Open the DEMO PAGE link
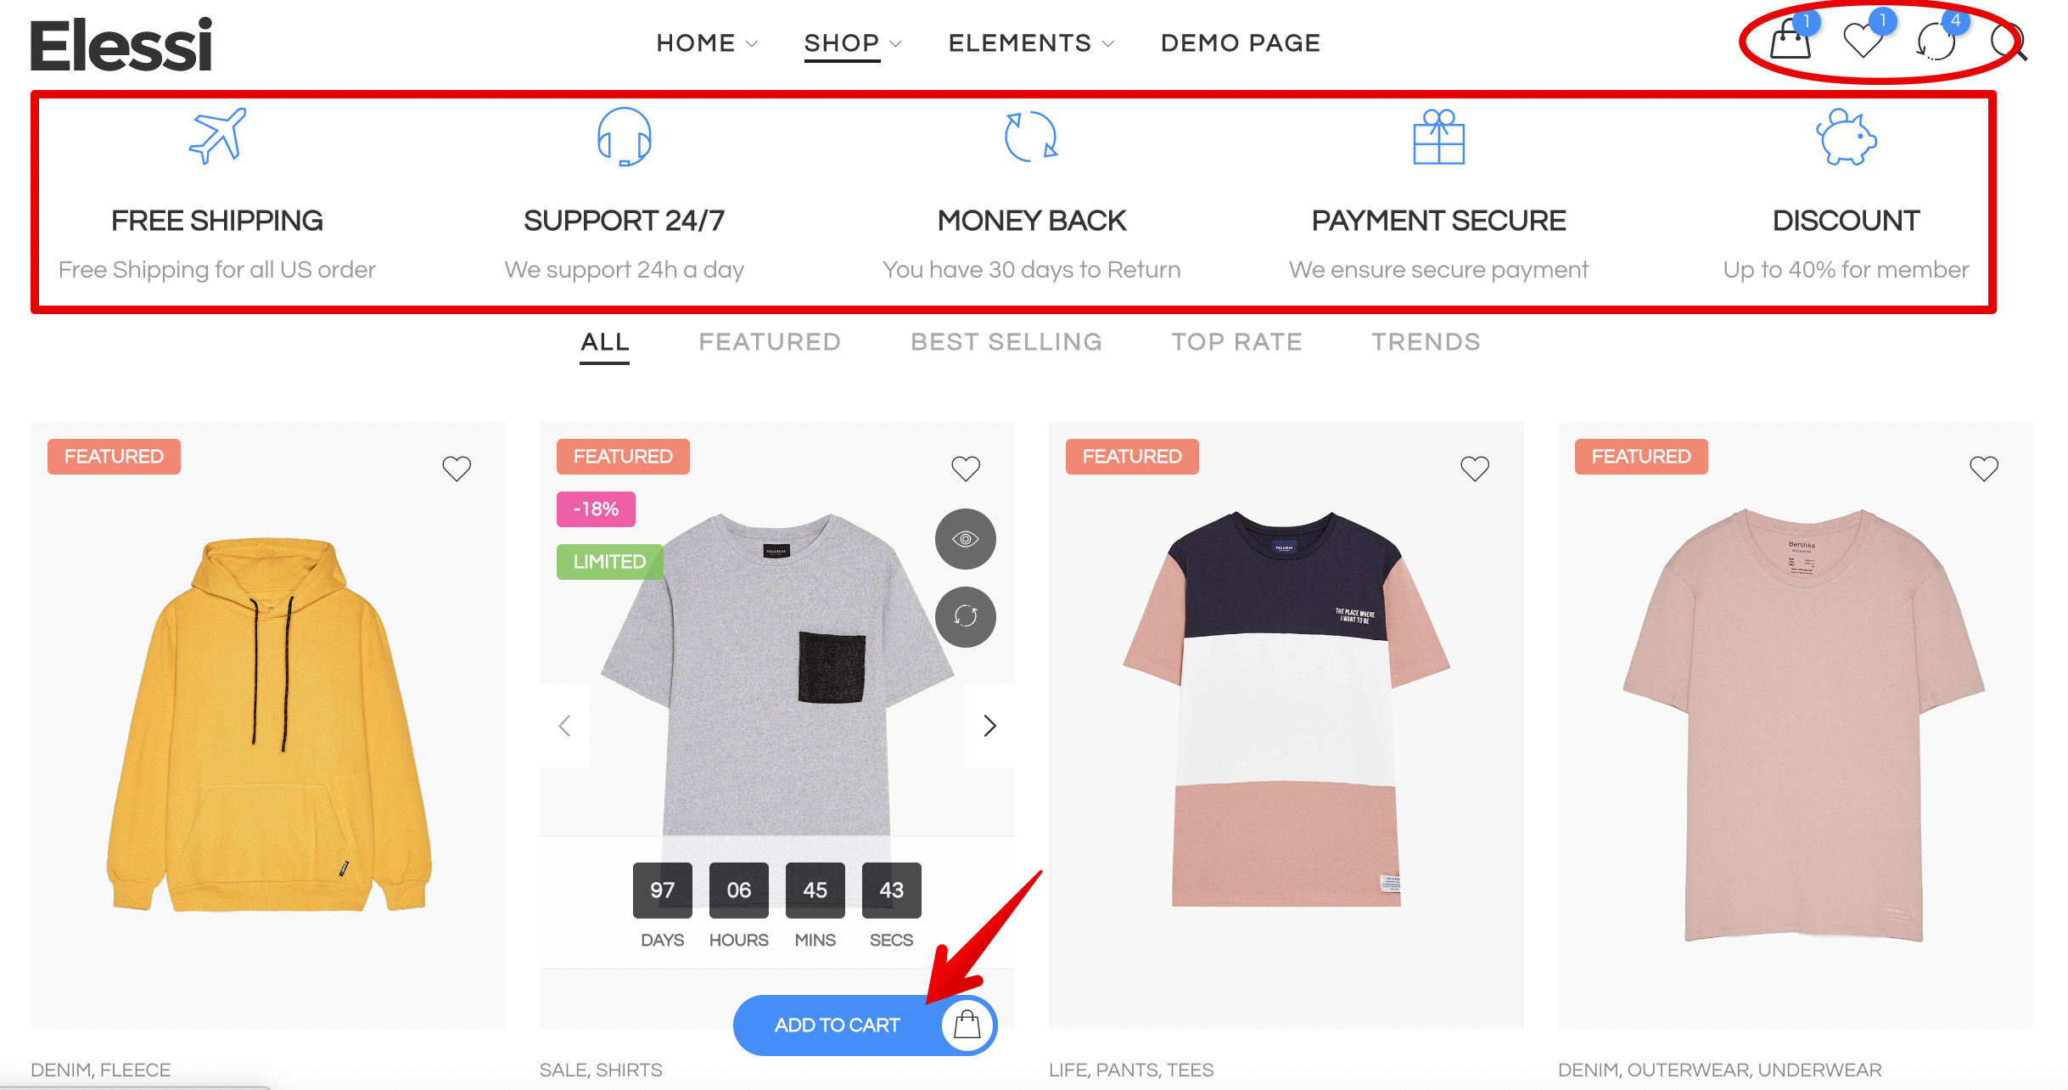This screenshot has height=1090, width=2068. tap(1241, 43)
